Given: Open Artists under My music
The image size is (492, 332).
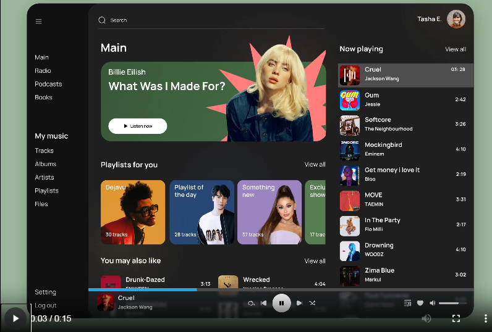Looking at the screenshot, I should coord(45,177).
